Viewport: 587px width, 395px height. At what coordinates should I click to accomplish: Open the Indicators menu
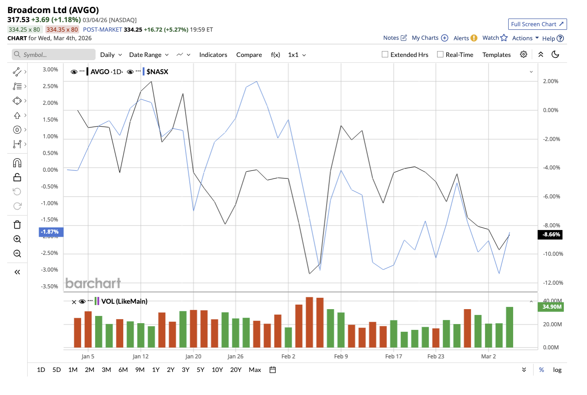coord(213,55)
